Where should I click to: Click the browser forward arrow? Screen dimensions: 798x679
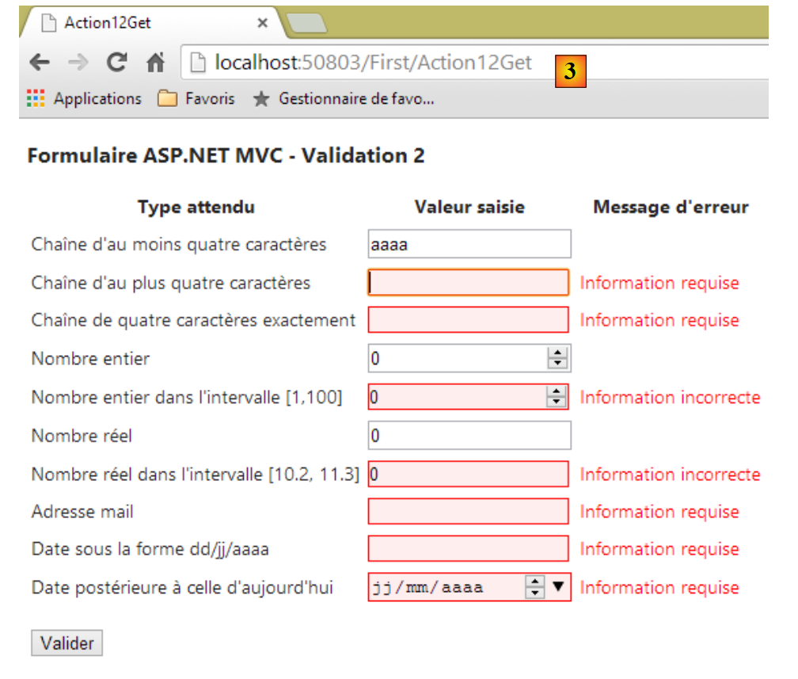pos(78,63)
